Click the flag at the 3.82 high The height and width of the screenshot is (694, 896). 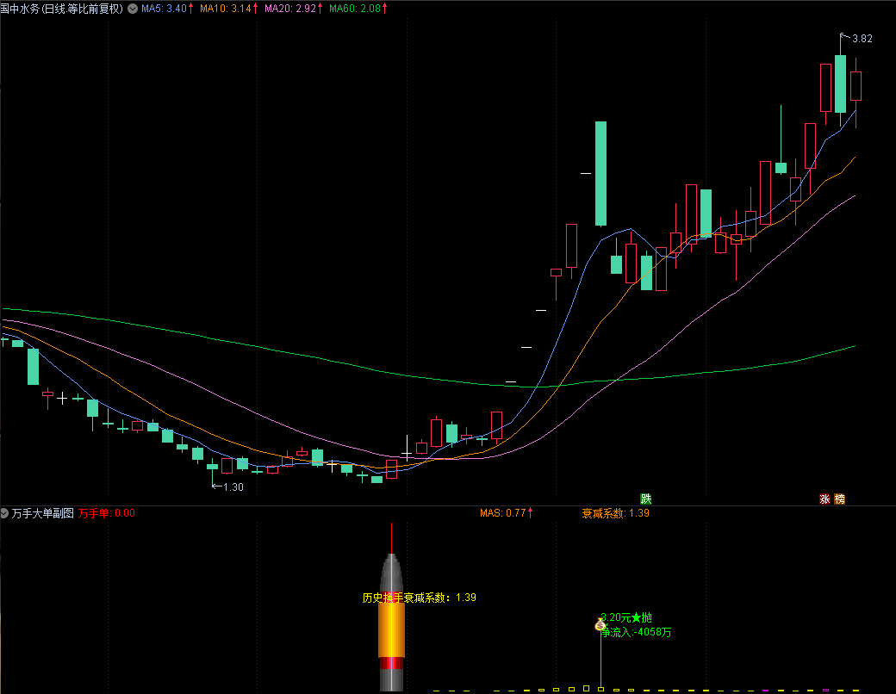[x=844, y=36]
